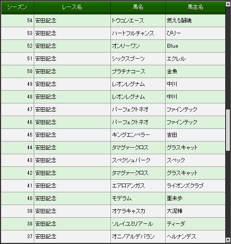231x244 pixels.
Task: Select horse ソレイユミリアール
Action: 132,224
